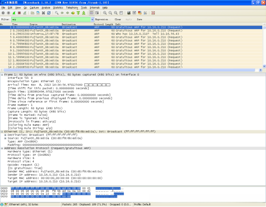Jump to first packet using toolbar icon
The image size is (266, 207).
(78, 13)
